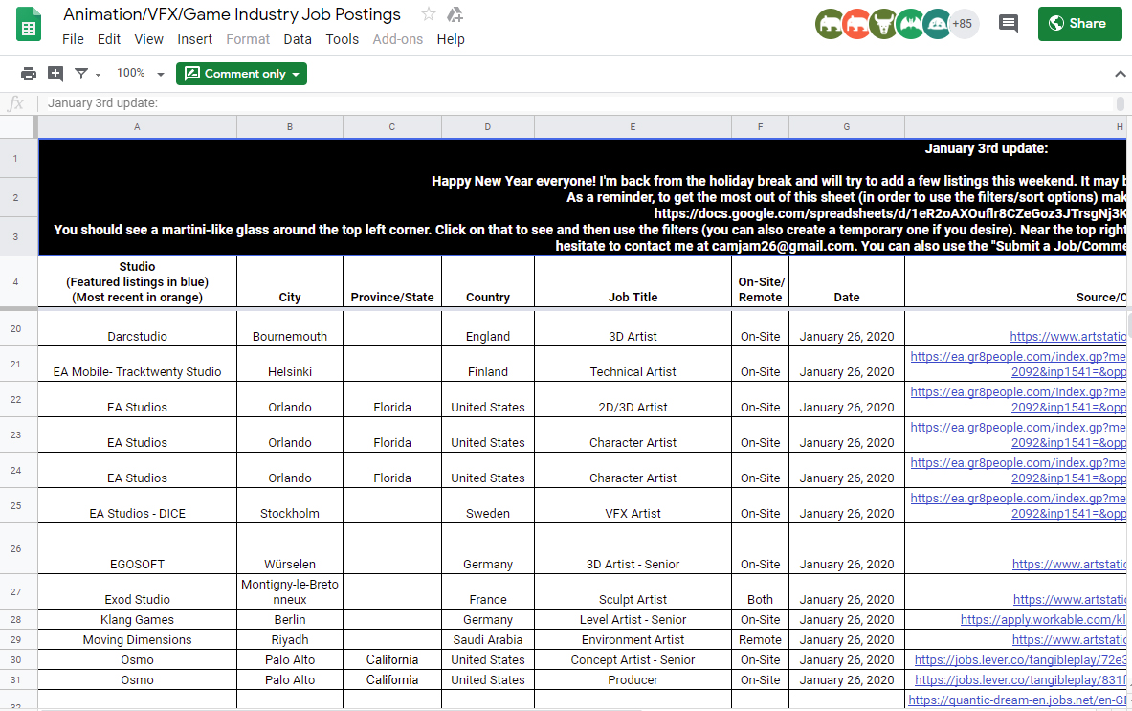Click the dark olive collaborator avatar

click(883, 24)
